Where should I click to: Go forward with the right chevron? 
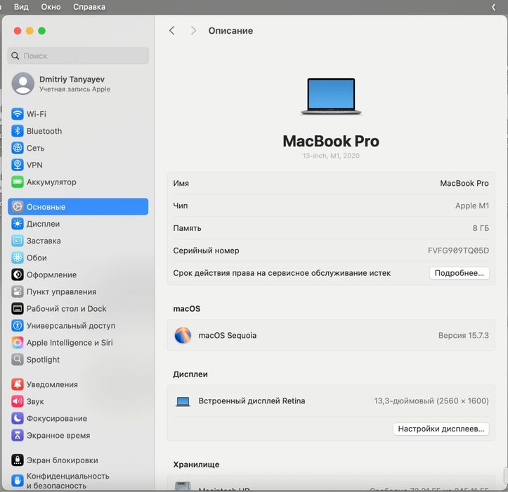point(193,30)
